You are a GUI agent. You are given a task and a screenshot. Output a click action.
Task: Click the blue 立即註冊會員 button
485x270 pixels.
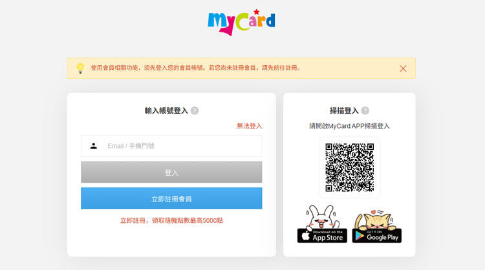(x=171, y=198)
